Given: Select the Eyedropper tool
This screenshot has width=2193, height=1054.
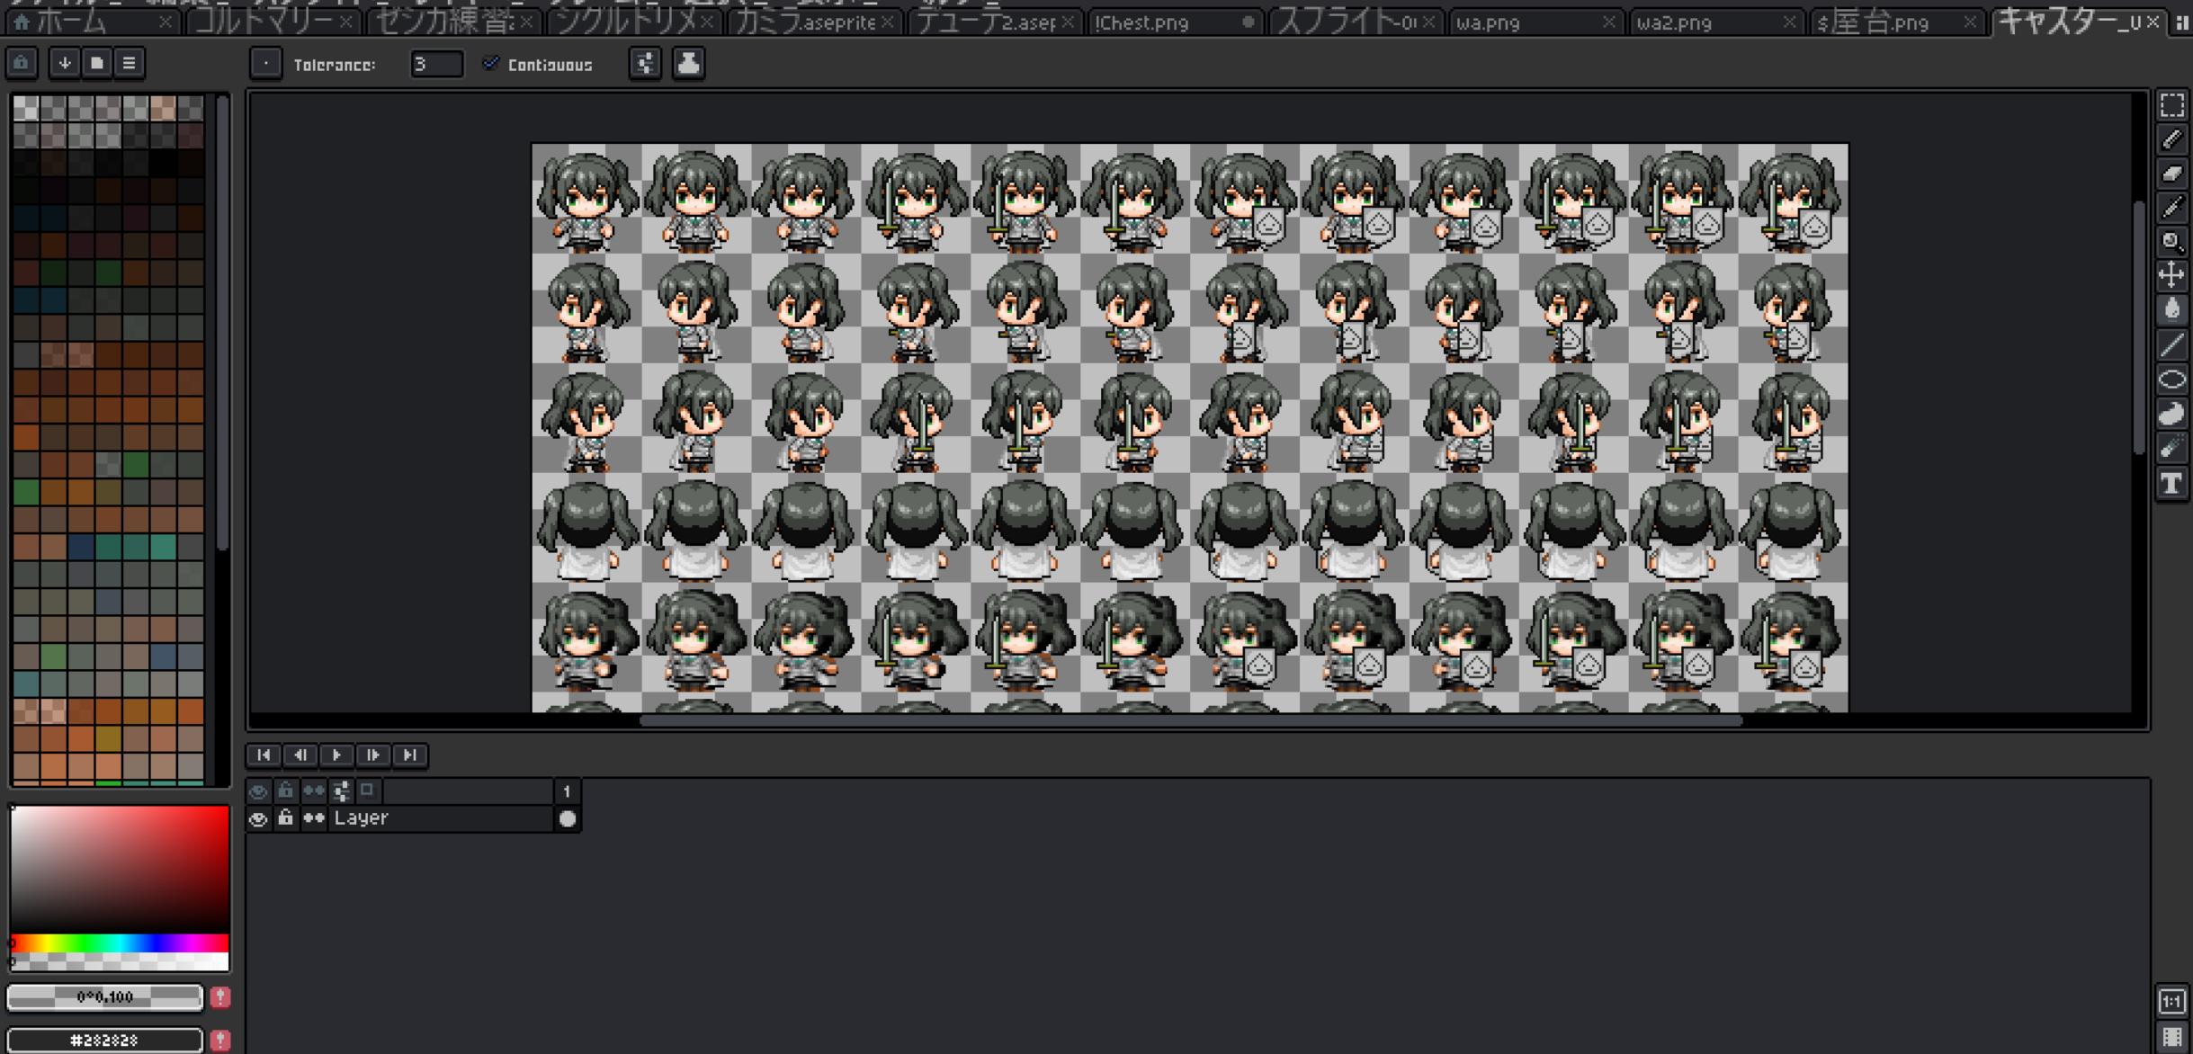Looking at the screenshot, I should click(2171, 208).
